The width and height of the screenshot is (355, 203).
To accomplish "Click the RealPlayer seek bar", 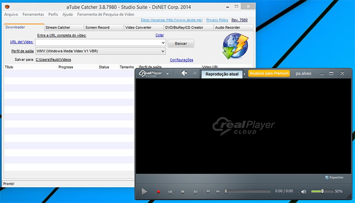I will (x=247, y=191).
